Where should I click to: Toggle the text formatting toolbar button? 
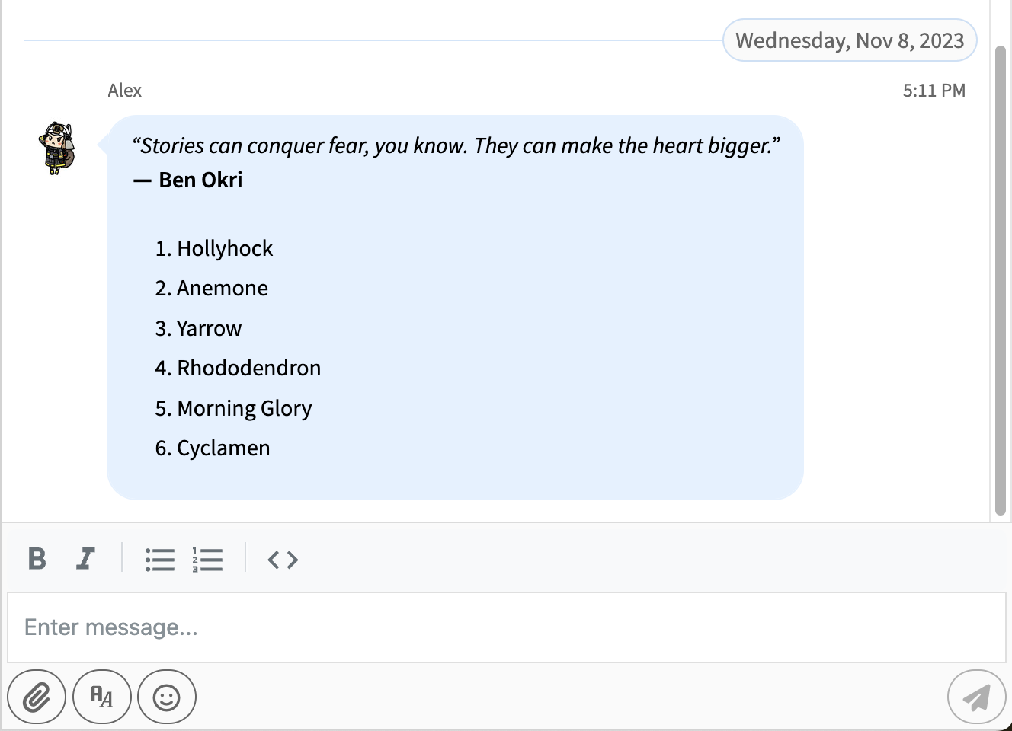coord(102,697)
